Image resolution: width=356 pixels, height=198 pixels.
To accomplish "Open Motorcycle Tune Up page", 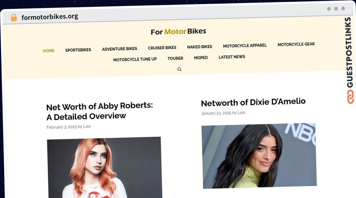I will tap(135, 59).
